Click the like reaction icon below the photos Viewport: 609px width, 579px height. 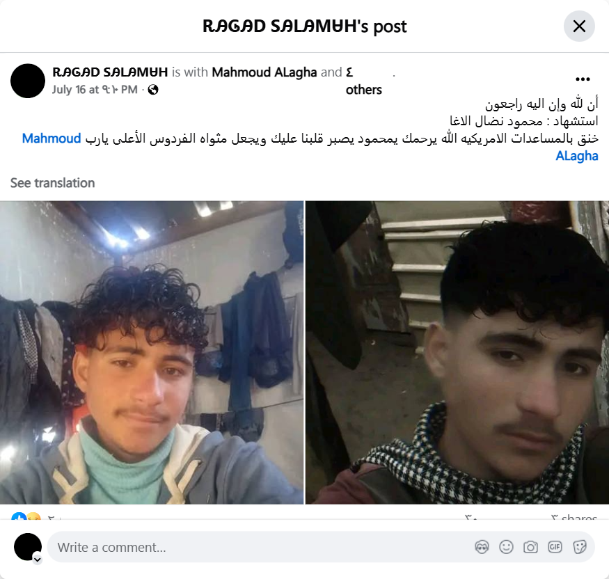coord(18,516)
